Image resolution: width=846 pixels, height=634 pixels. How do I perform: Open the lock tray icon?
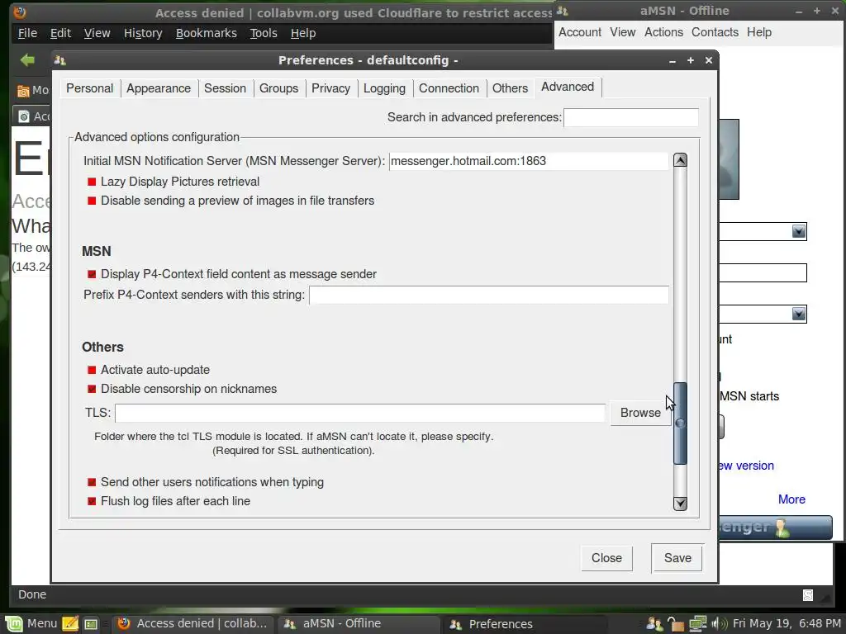(675, 624)
